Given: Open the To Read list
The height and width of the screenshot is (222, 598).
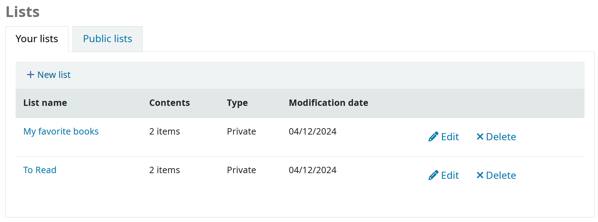Looking at the screenshot, I should [40, 170].
